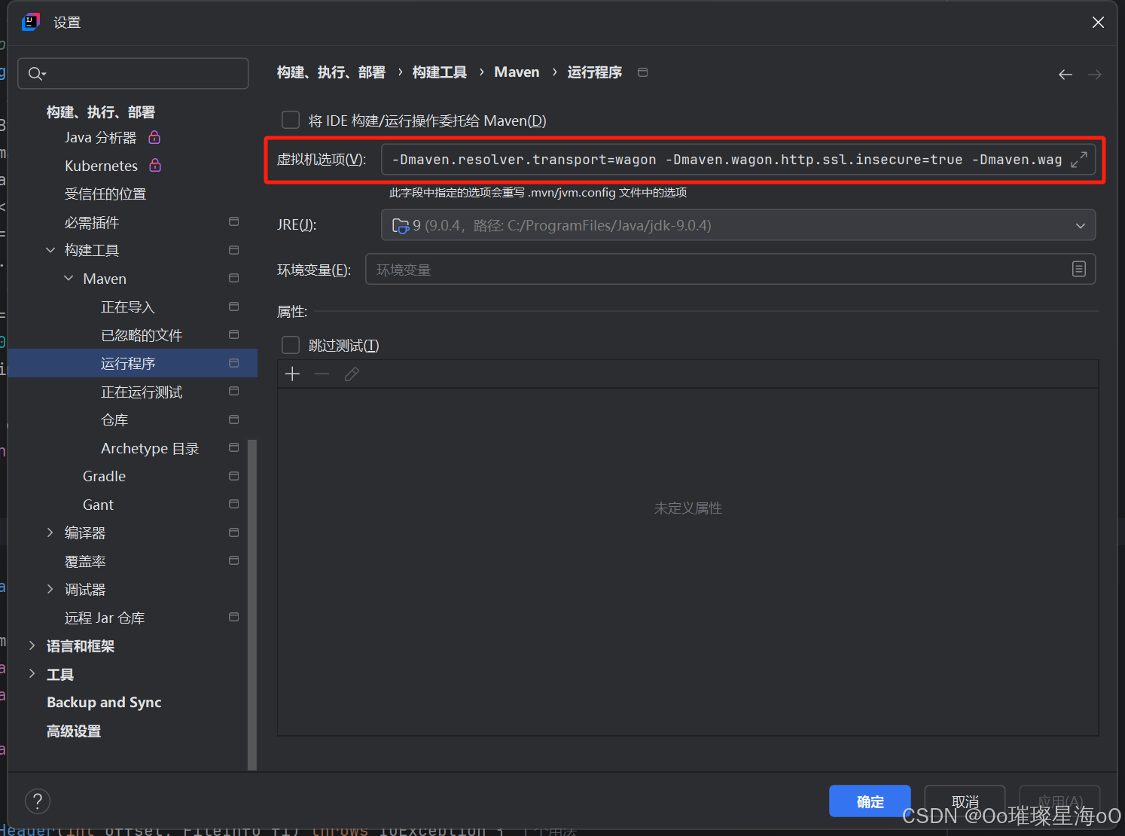
Task: Click the Maven breadcrumb in navigation path
Action: click(517, 72)
